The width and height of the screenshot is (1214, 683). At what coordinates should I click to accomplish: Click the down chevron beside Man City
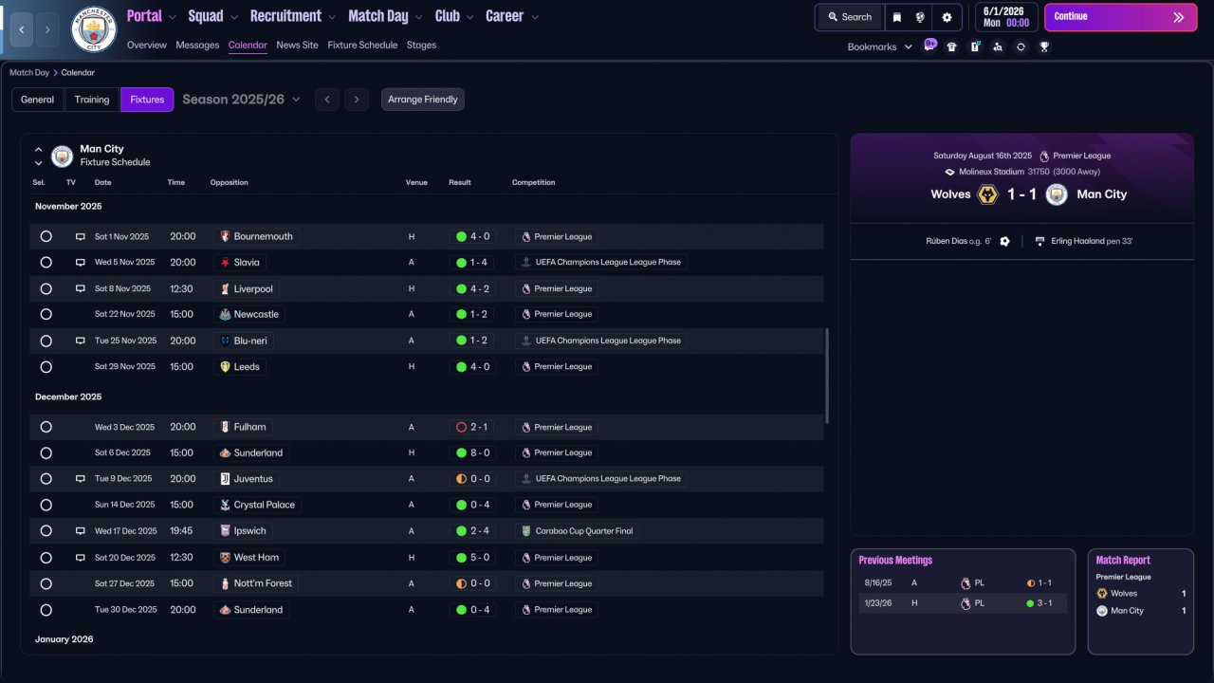point(39,163)
